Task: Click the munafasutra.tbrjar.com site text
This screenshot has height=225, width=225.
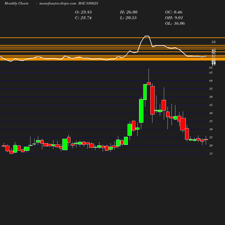Action: pos(58,4)
